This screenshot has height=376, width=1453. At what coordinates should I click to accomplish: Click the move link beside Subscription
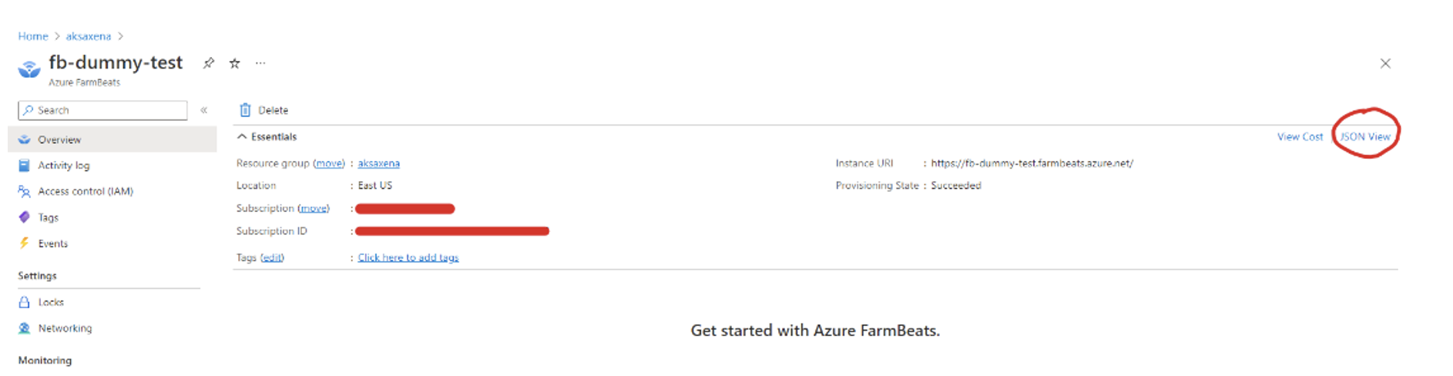click(314, 208)
